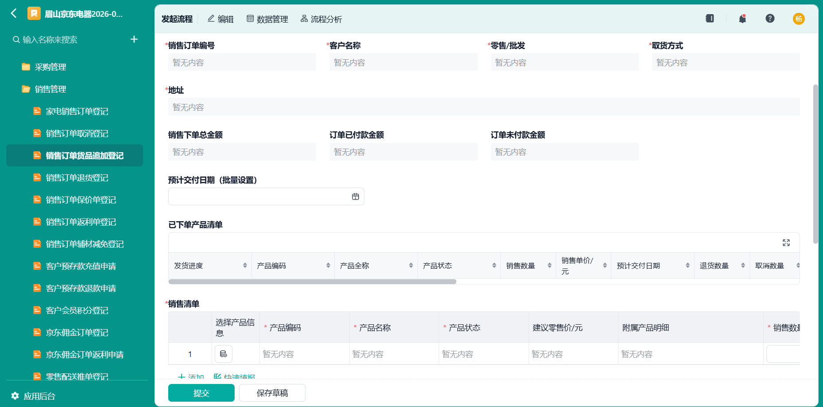823x407 pixels.
Task: Click the 家电销售订单登记 document icon
Action: point(37,111)
